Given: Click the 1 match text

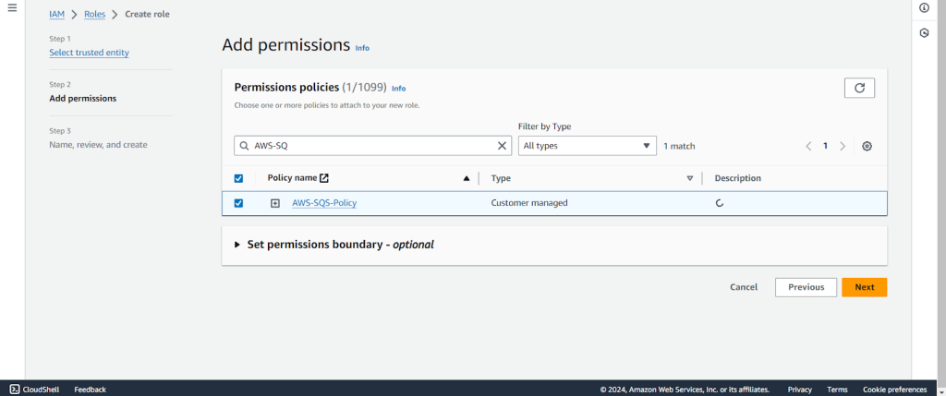Looking at the screenshot, I should pyautogui.click(x=679, y=146).
